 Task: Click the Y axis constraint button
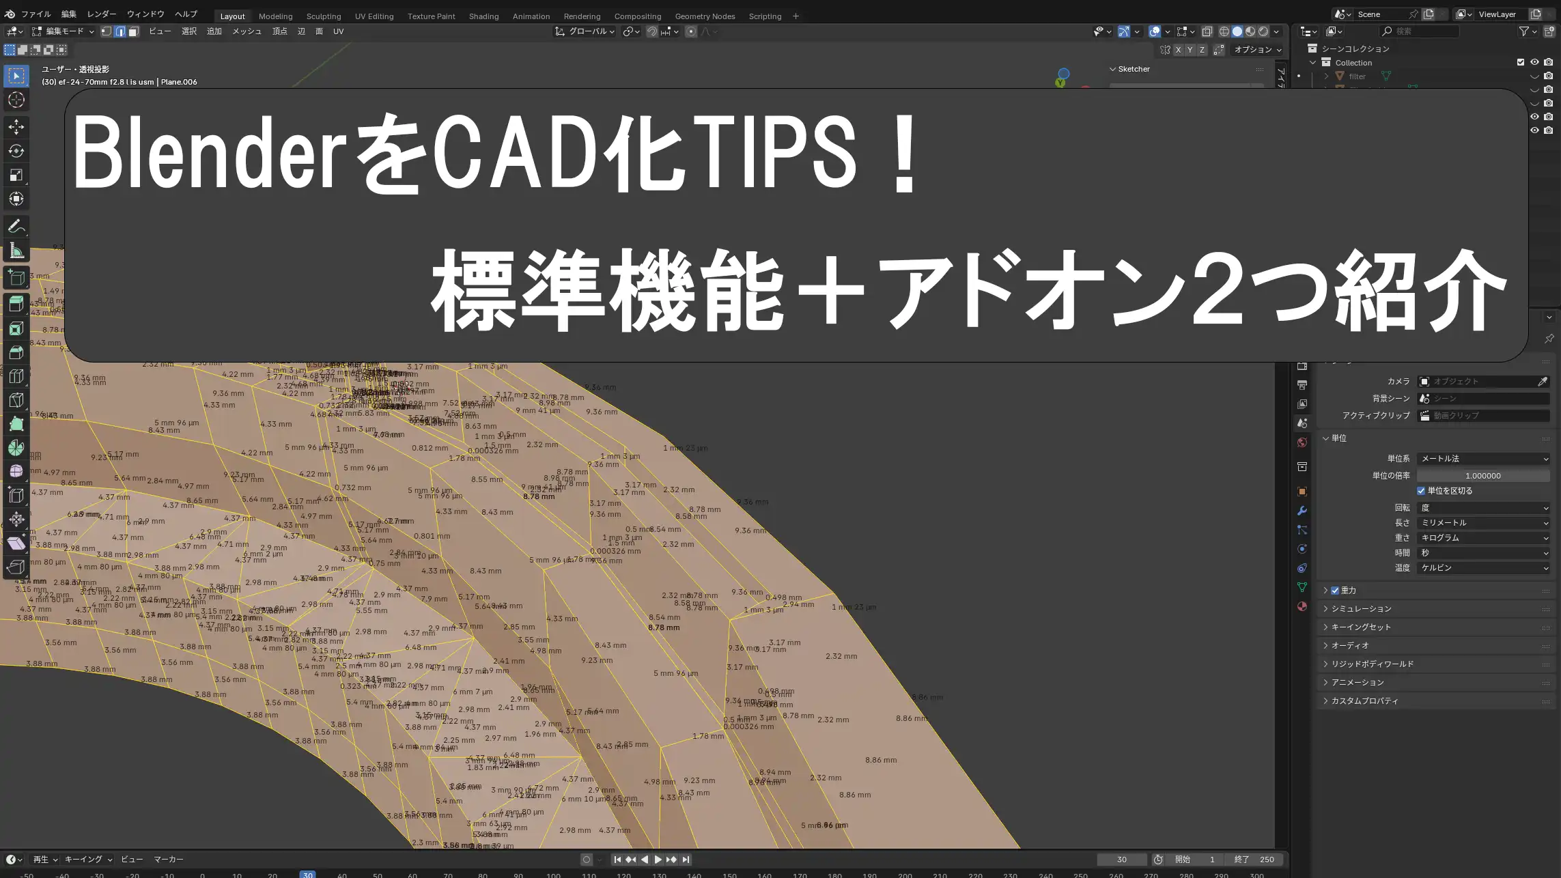[x=1190, y=49]
